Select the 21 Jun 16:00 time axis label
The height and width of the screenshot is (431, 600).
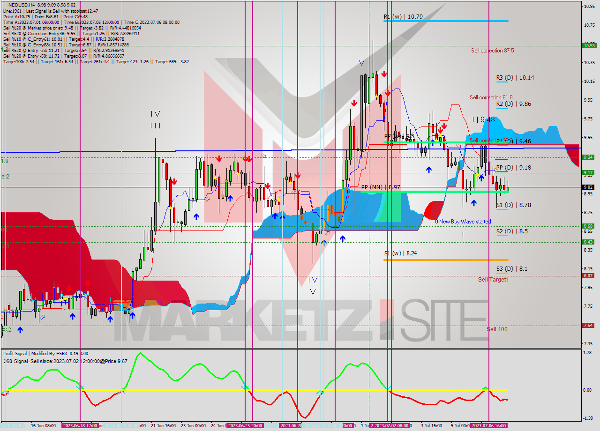click(x=164, y=426)
